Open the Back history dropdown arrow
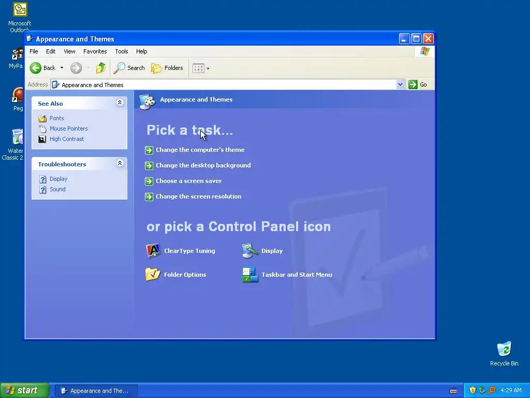This screenshot has height=398, width=530. [62, 68]
